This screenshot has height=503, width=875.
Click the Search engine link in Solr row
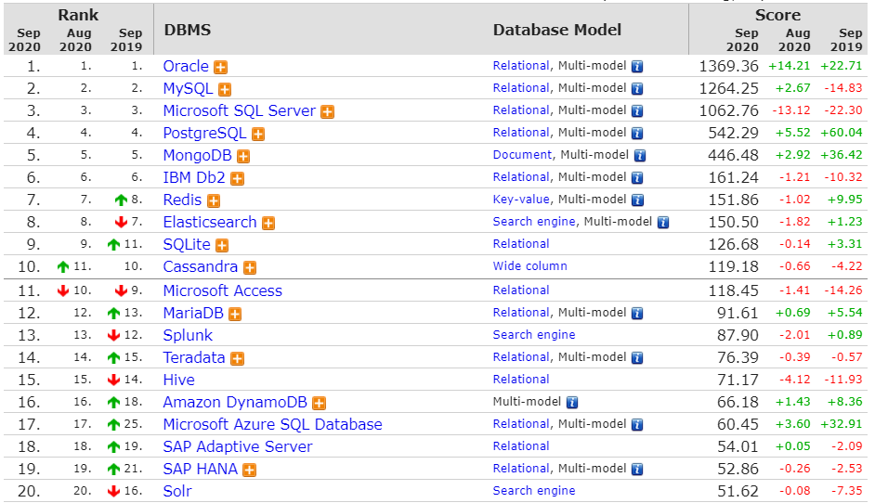pyautogui.click(x=534, y=491)
